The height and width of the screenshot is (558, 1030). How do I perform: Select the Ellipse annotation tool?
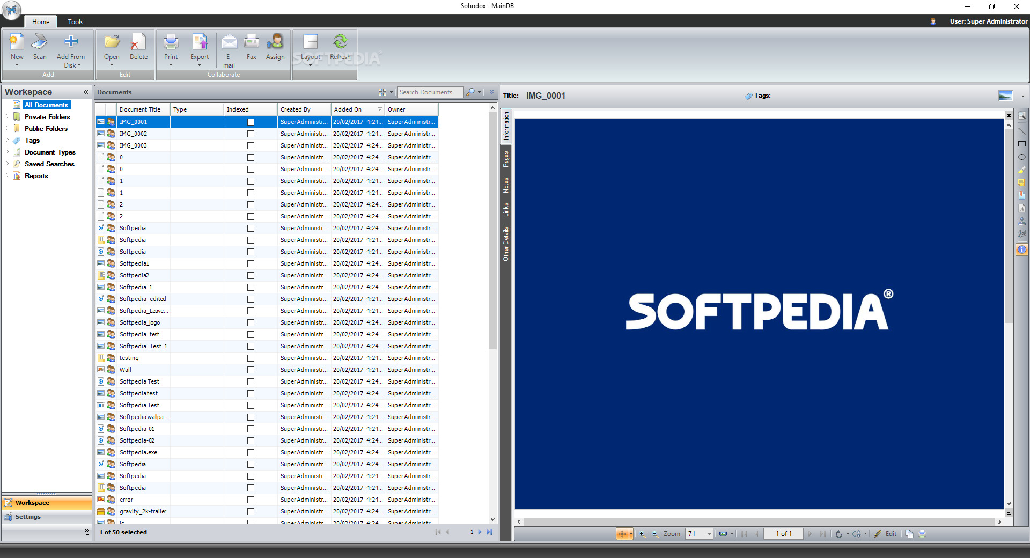(1022, 157)
